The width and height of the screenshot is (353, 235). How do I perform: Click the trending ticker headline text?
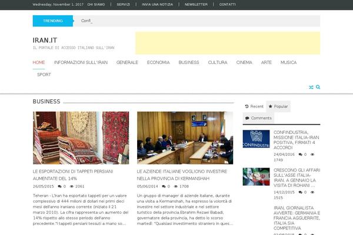[86, 21]
